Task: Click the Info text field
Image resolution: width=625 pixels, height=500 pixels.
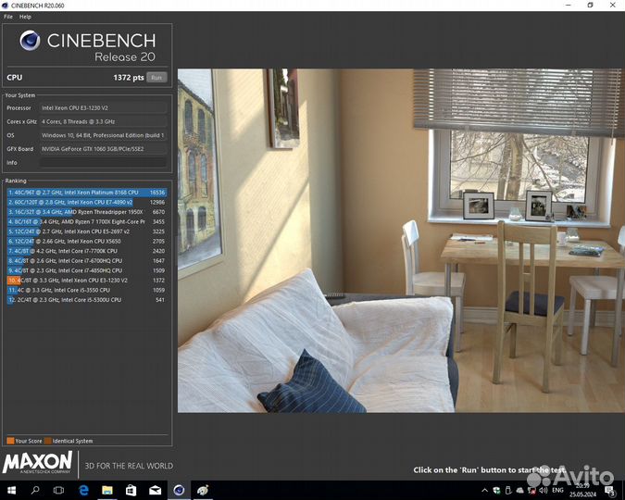Action: click(104, 162)
